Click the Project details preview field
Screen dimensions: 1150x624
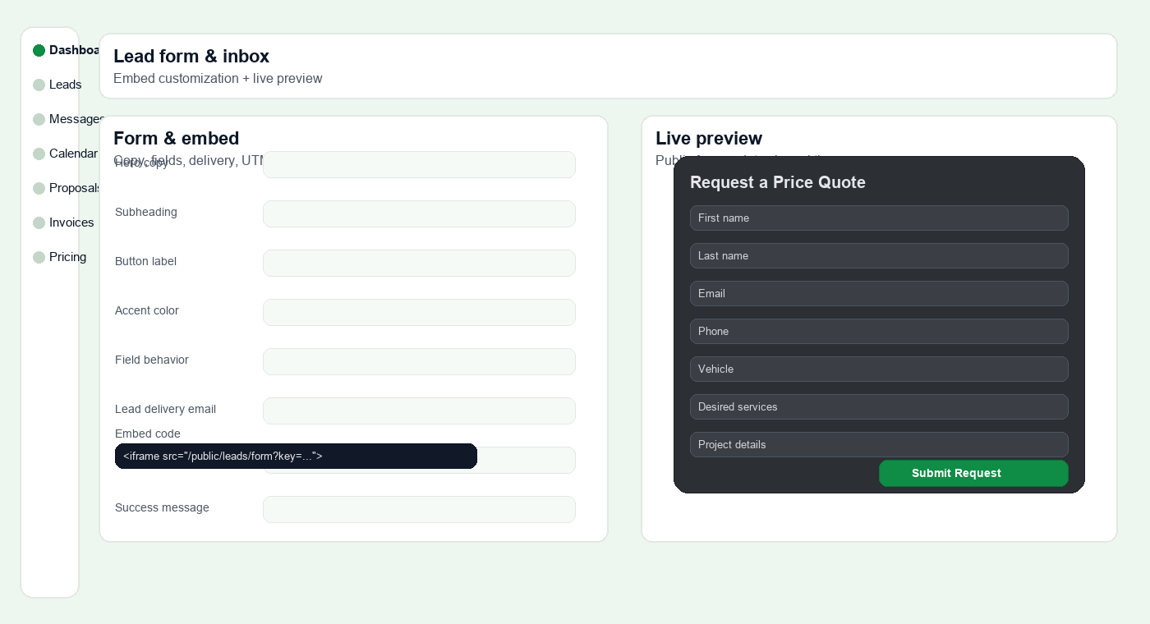[879, 444]
